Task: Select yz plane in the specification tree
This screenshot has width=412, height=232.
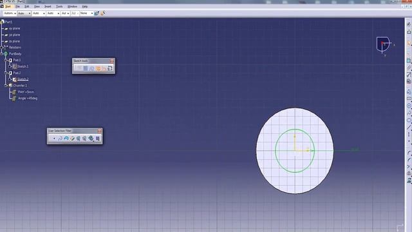Action: (14, 35)
